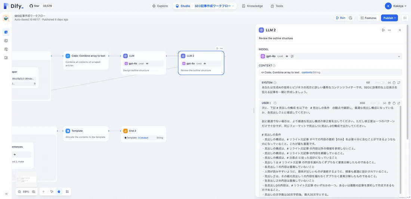Go to the Explore tab
This screenshot has width=411, height=199.
pyautogui.click(x=160, y=6)
